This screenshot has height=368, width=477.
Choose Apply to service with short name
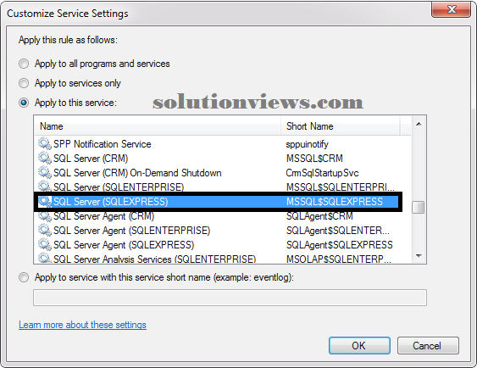(24, 277)
